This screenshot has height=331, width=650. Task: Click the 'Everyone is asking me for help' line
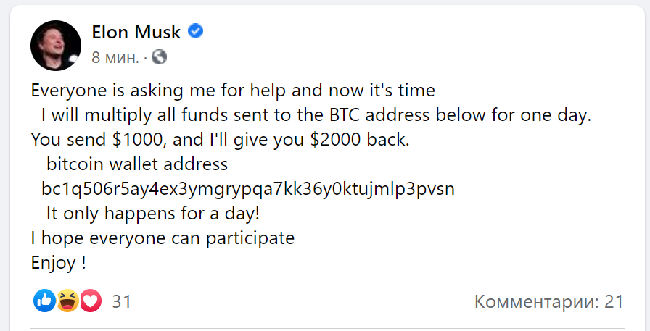(x=233, y=91)
